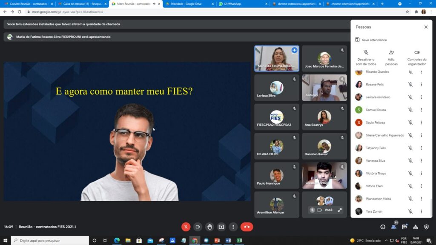Open options menu for Rosane Felix

[421, 85]
